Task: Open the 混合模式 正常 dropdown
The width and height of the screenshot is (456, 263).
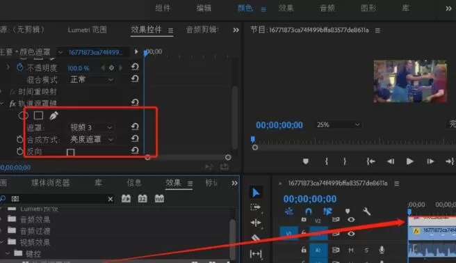Action: [91, 79]
